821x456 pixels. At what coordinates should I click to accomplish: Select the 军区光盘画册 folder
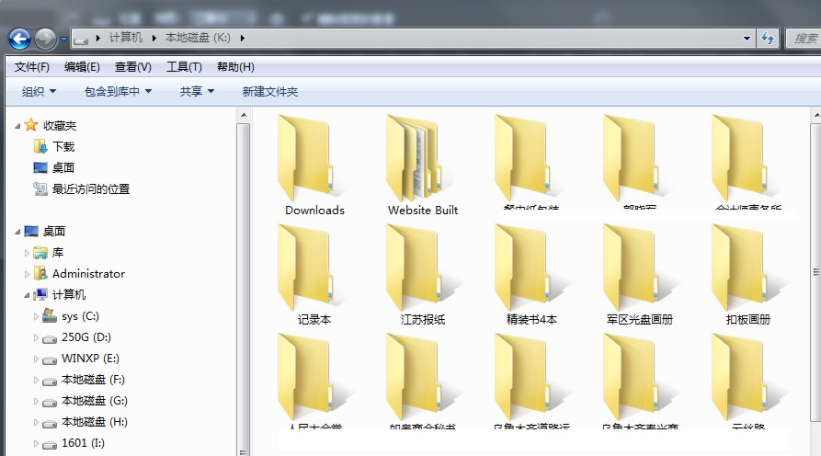tap(639, 276)
